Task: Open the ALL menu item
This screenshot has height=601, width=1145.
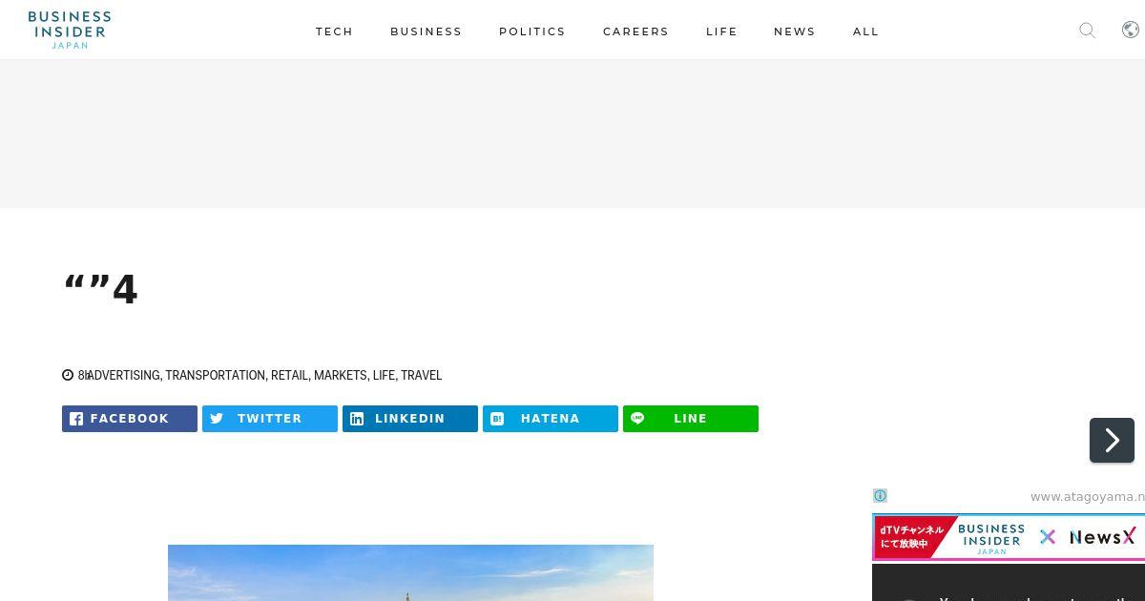Action: [x=865, y=31]
